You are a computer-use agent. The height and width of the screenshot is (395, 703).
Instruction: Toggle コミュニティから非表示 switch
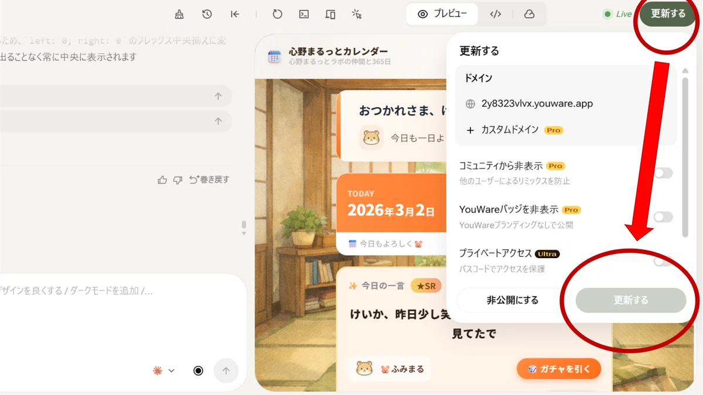tap(663, 173)
